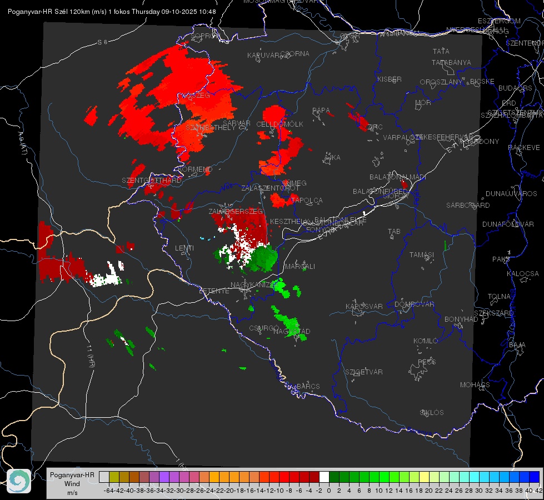Click the 'Poganyvar-HR' legend caption

point(72,475)
